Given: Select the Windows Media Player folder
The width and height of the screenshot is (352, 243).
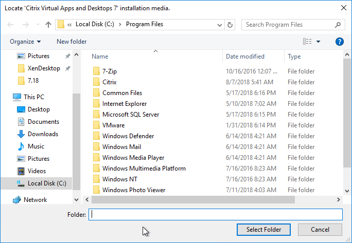Looking at the screenshot, I should pos(133,157).
